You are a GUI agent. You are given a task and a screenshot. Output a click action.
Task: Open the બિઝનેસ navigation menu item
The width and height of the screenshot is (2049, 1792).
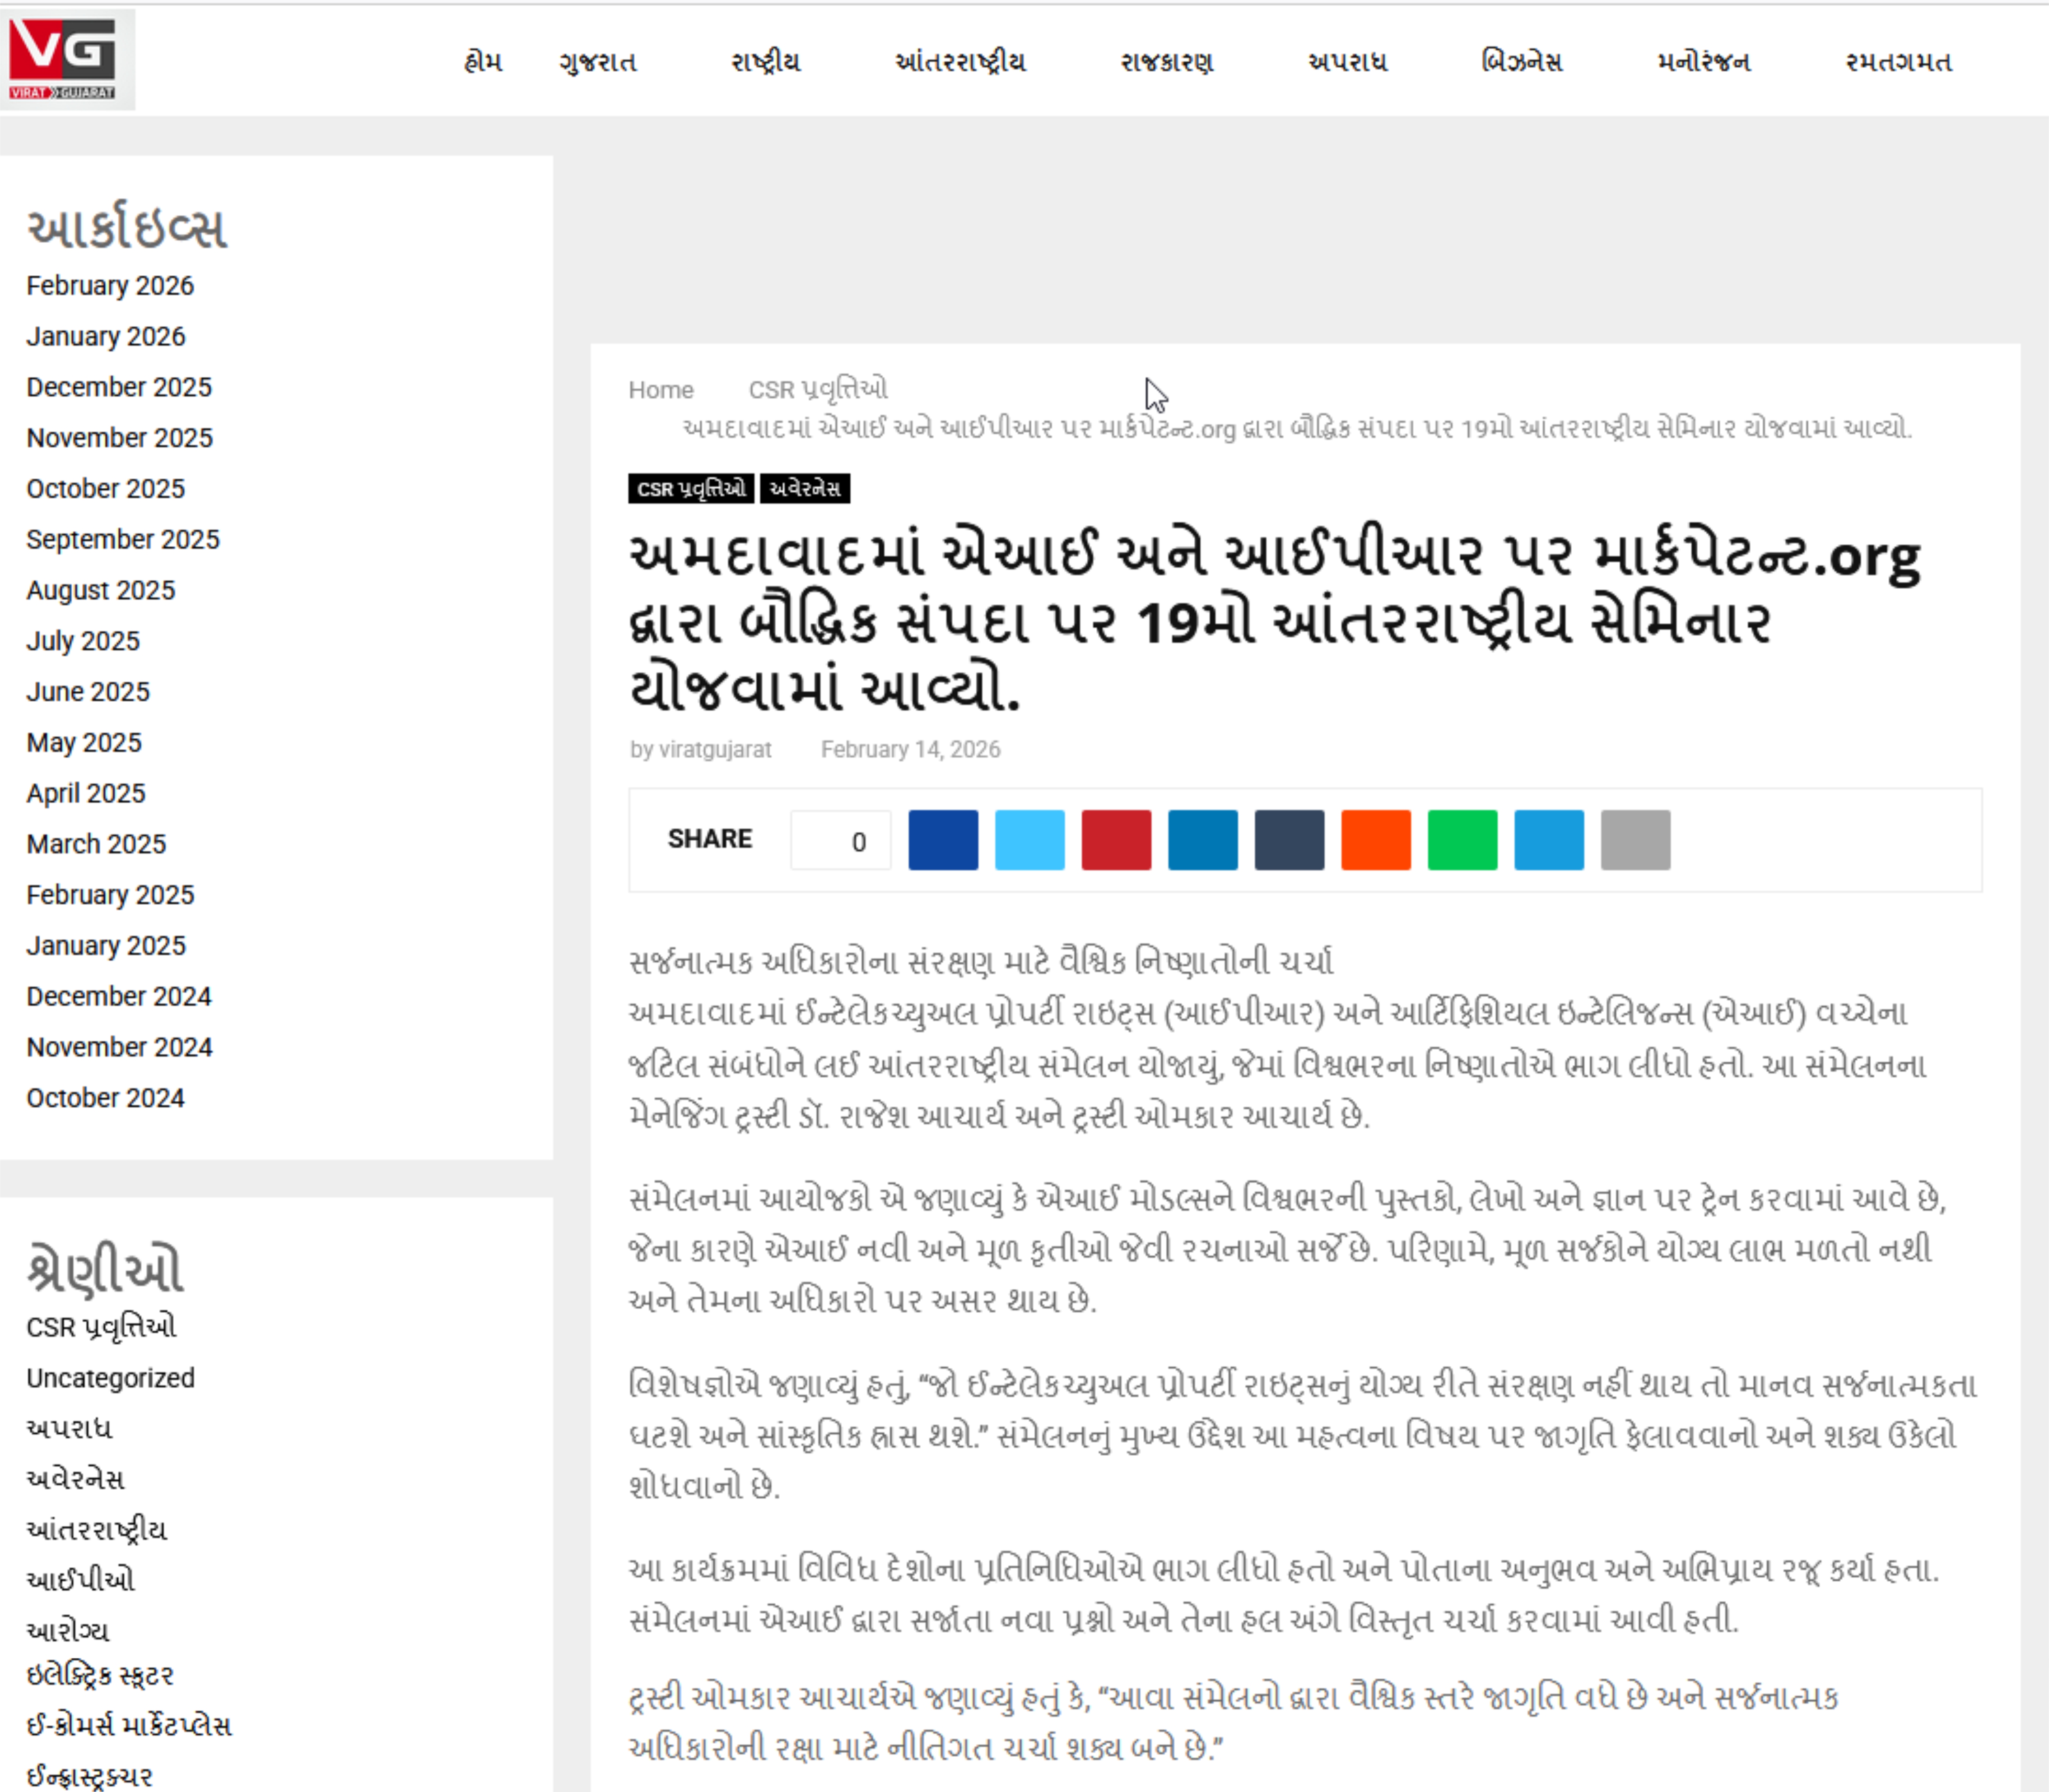coord(1521,62)
